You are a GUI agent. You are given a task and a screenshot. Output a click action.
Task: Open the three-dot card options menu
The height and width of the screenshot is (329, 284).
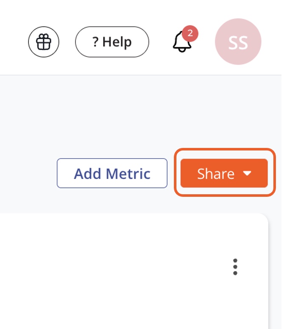pos(235,267)
